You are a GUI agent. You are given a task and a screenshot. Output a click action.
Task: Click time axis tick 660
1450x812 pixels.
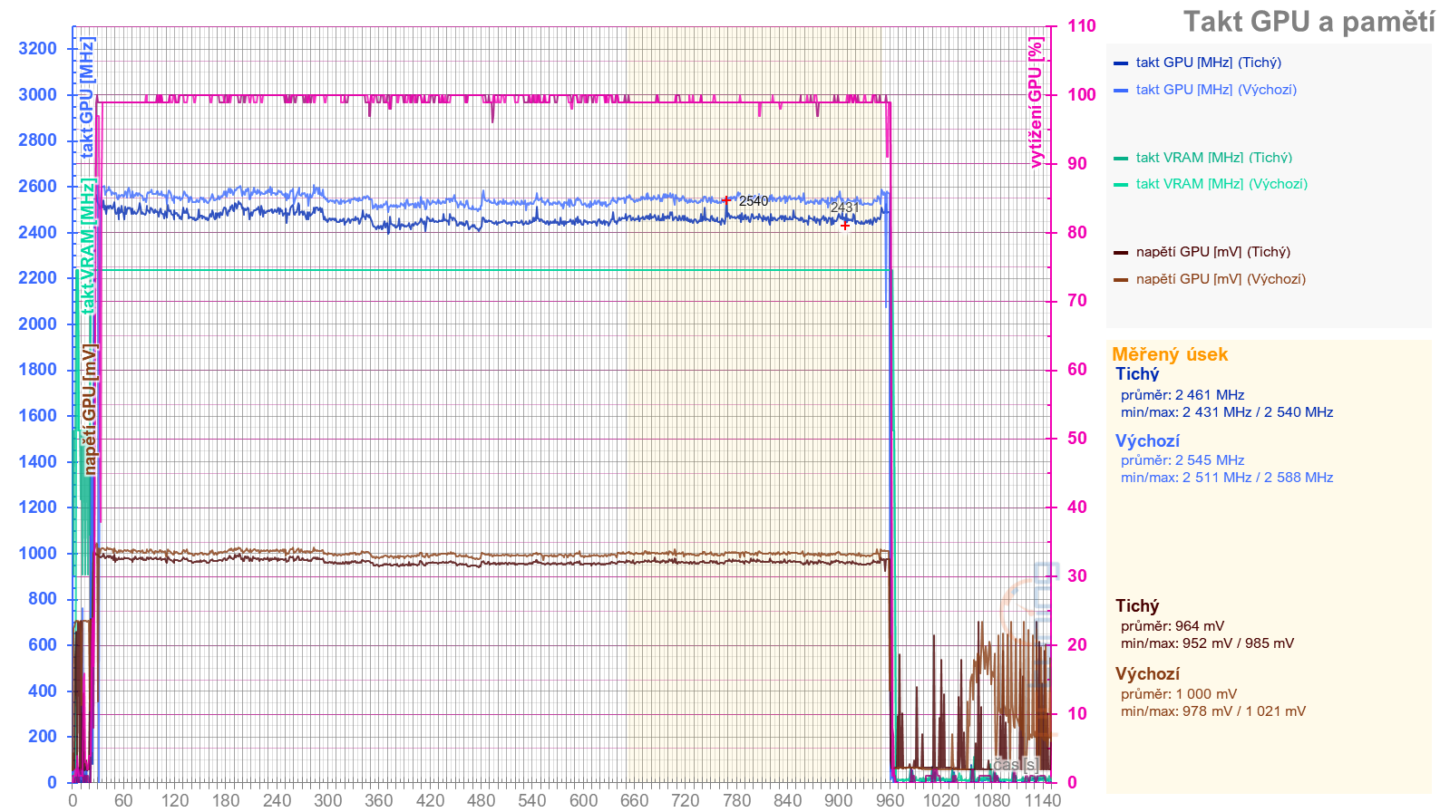pyautogui.click(x=634, y=800)
